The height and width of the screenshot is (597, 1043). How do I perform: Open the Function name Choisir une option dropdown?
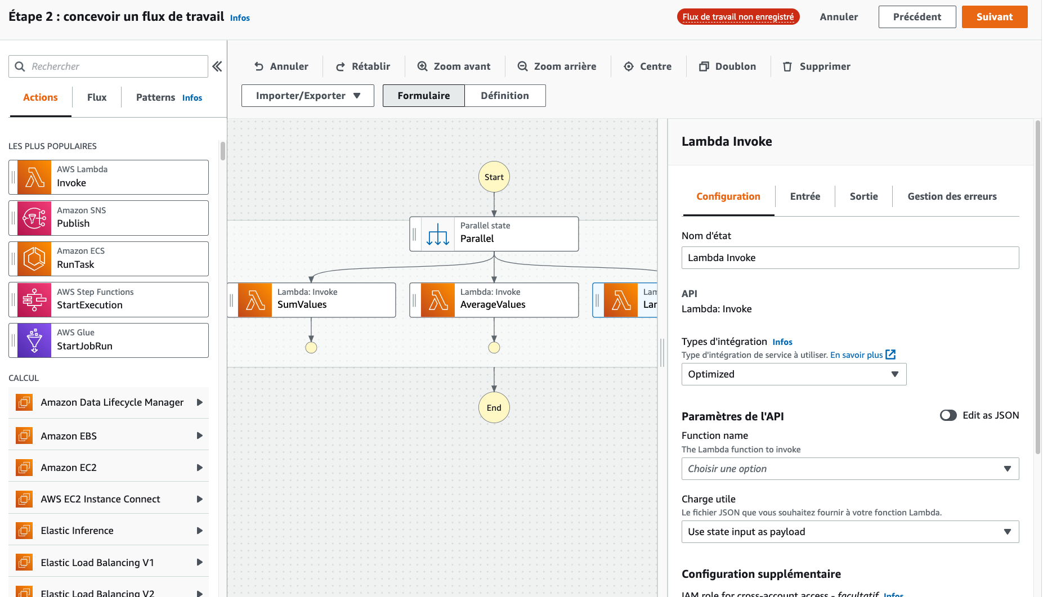[850, 469]
